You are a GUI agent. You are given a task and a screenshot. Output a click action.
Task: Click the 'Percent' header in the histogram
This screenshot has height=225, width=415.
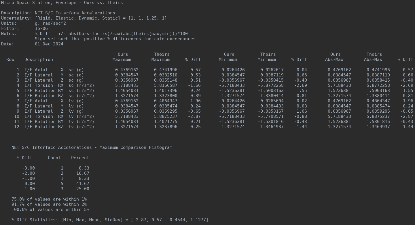click(x=80, y=158)
